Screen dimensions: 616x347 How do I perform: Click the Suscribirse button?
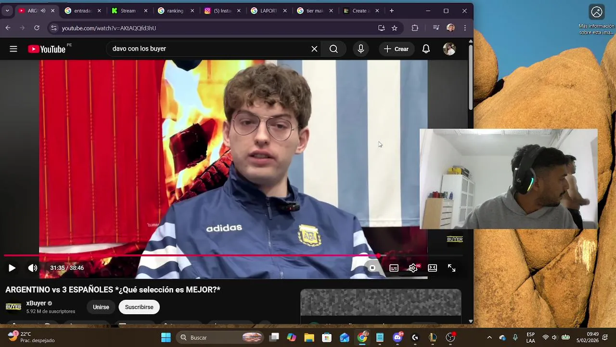(139, 307)
